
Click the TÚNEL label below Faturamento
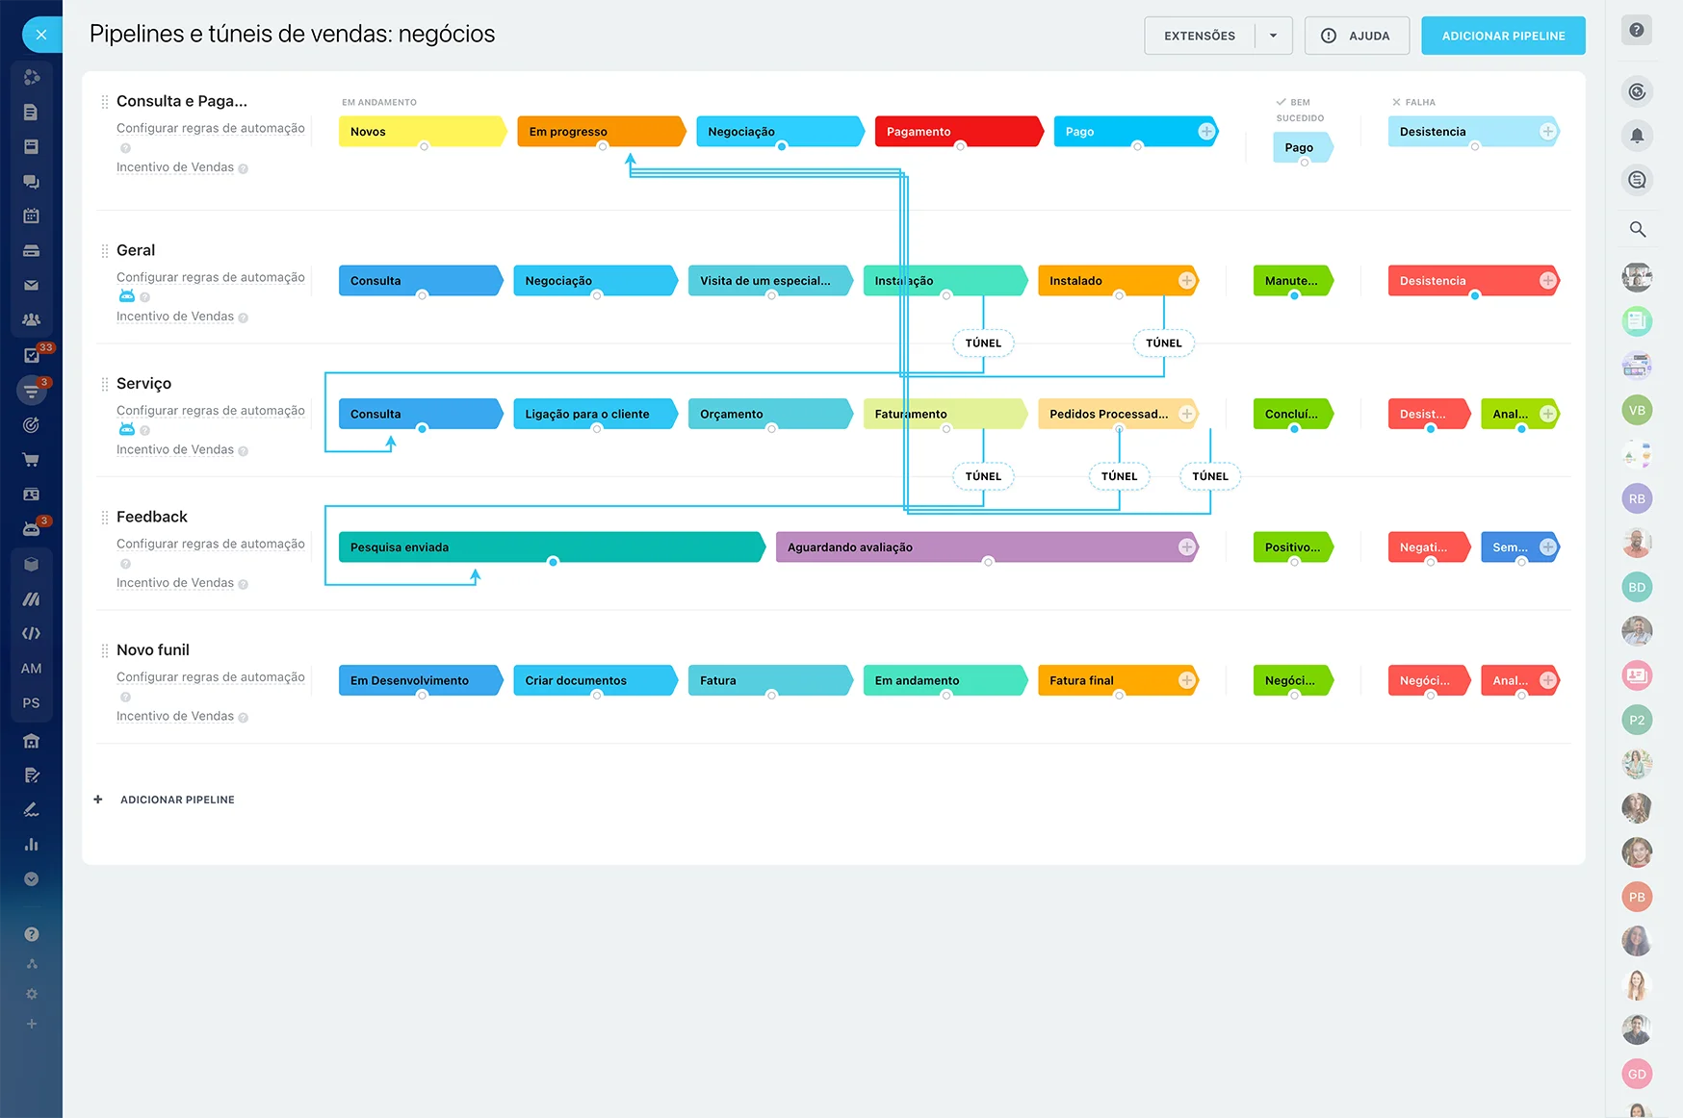[x=983, y=476]
